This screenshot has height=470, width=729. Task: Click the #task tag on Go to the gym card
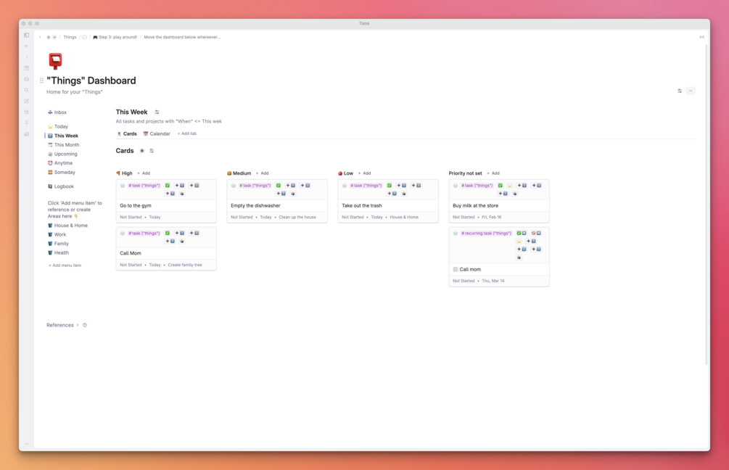click(144, 186)
